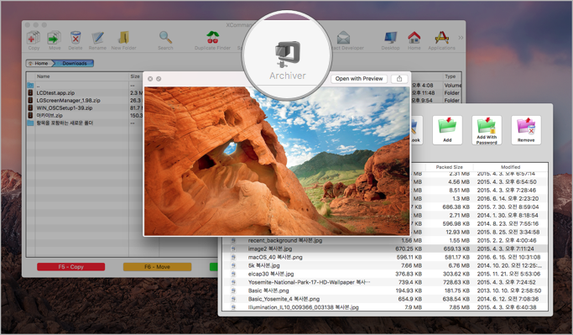Click 303.62 KB packed size value
Screen dimensions: 573x335
pyautogui.click(x=456, y=274)
